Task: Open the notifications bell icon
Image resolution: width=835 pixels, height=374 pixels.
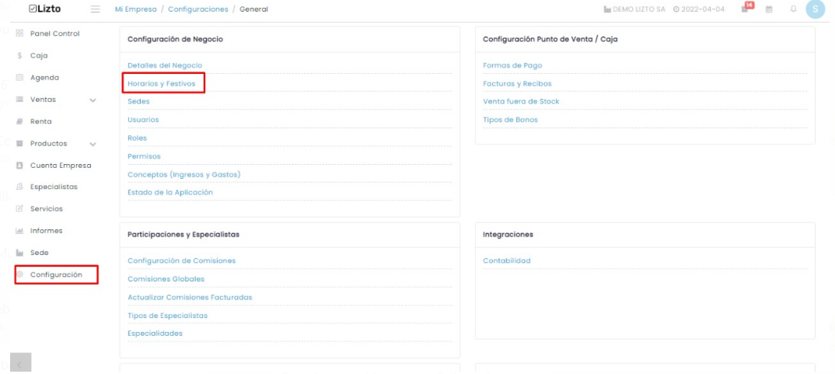Action: click(794, 9)
